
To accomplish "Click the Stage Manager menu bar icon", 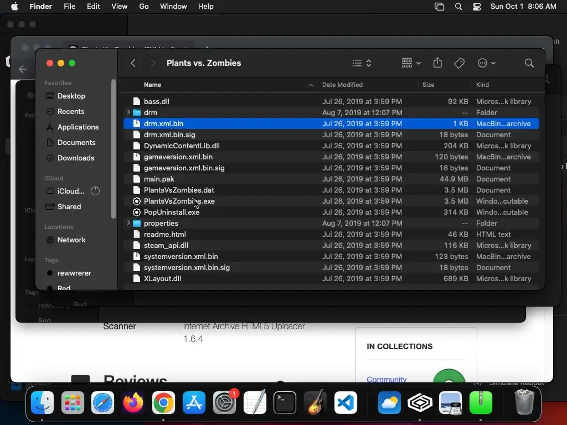I will click(439, 7).
